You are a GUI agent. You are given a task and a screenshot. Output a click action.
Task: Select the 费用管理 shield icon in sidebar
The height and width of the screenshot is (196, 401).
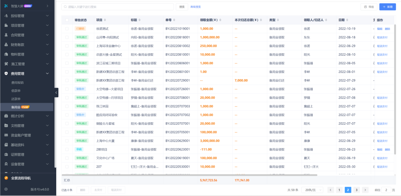click(6, 73)
